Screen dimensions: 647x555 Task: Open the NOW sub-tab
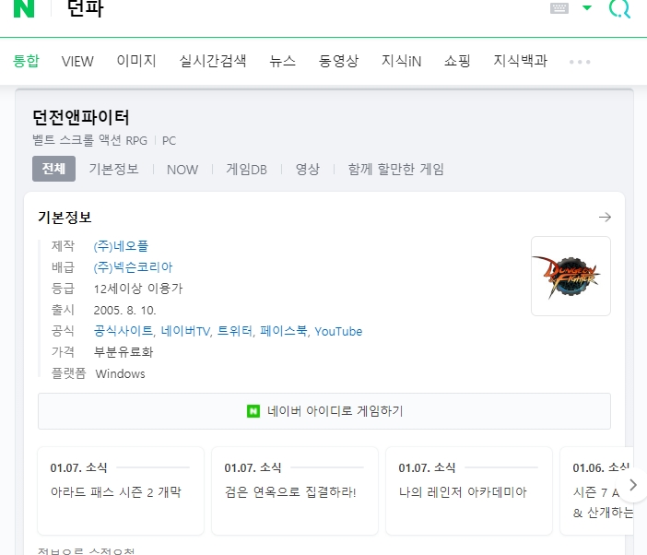pos(182,170)
